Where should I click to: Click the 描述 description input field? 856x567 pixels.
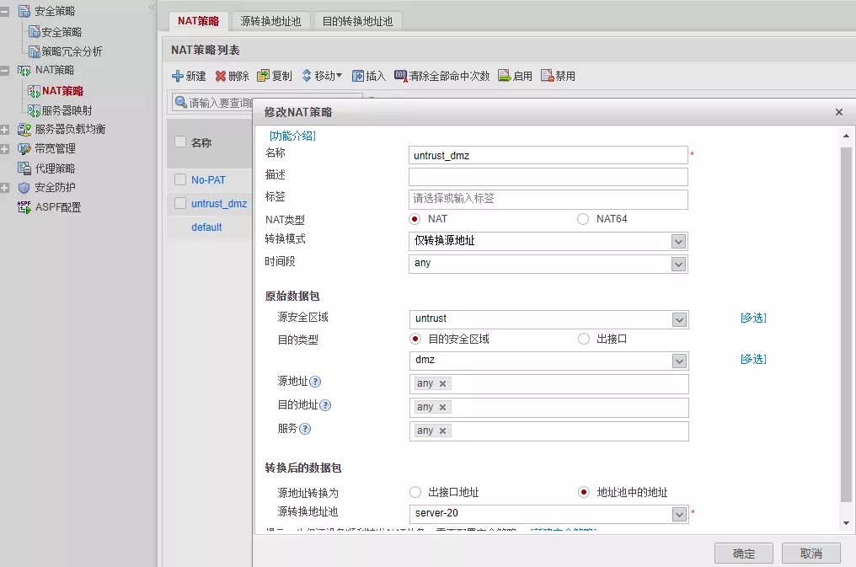(548, 177)
